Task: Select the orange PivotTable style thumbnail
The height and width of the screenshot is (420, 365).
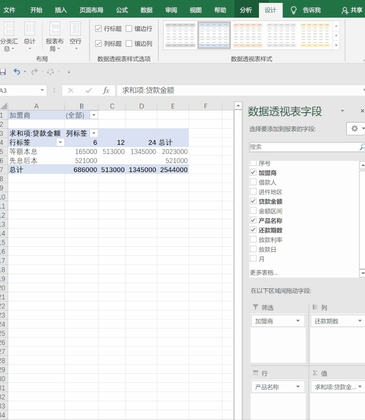Action: (x=248, y=35)
